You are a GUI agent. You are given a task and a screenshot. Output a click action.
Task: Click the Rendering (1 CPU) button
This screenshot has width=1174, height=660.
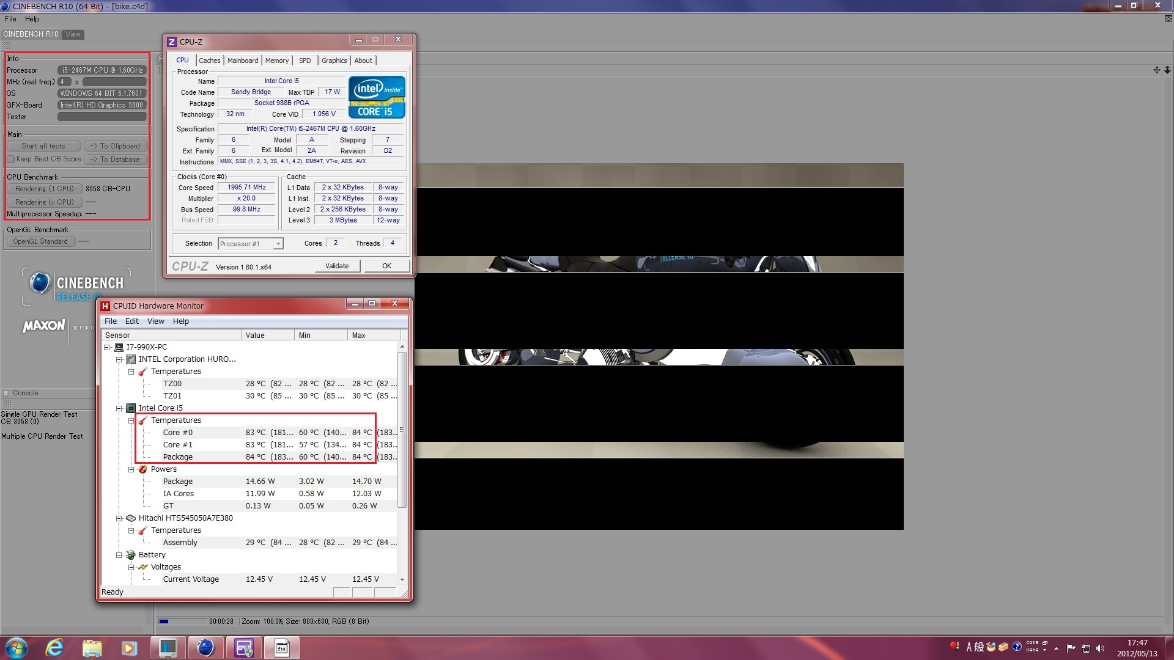tap(45, 189)
